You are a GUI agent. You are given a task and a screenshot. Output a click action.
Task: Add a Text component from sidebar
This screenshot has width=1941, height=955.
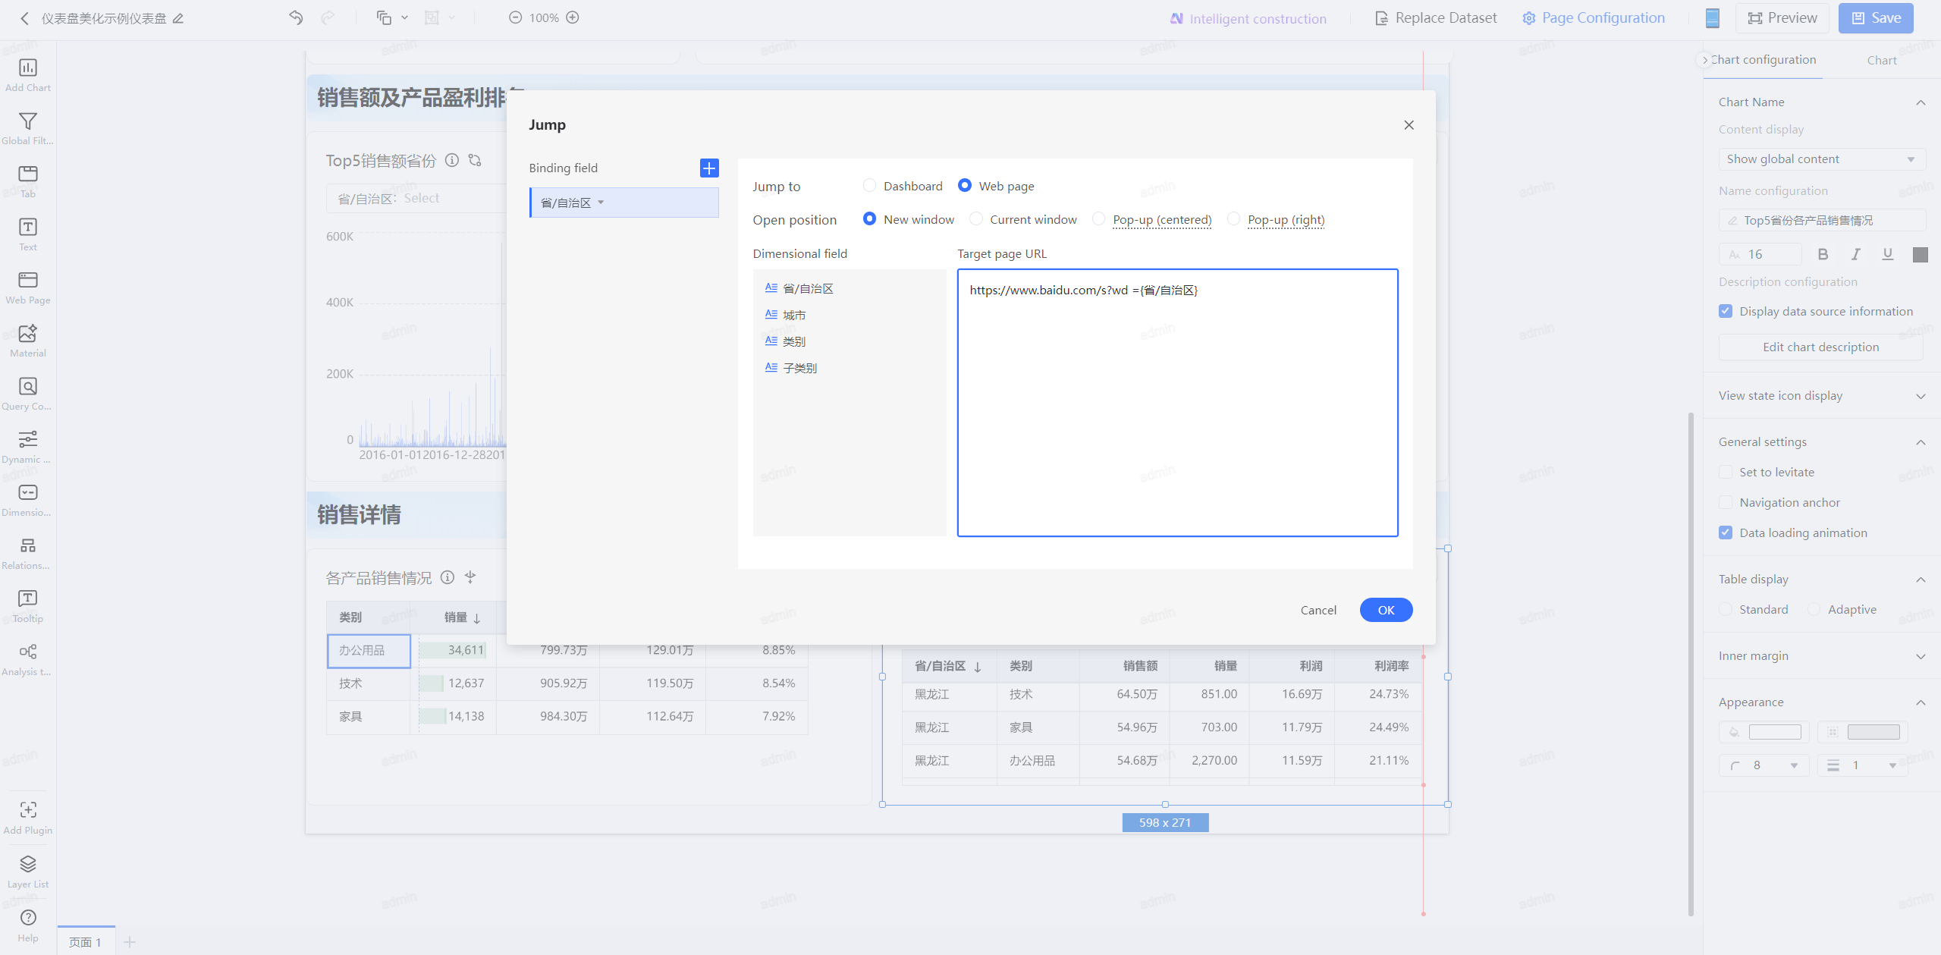(28, 234)
